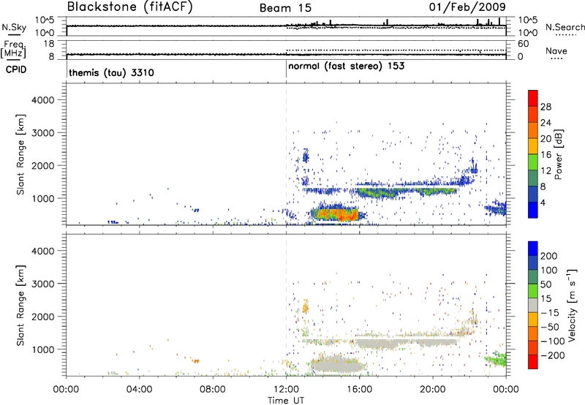
Task: Click the "-100" label on velocity colorbar
Action: click(x=552, y=341)
